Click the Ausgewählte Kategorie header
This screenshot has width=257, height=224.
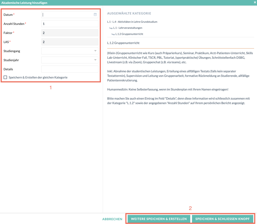click(x=129, y=13)
